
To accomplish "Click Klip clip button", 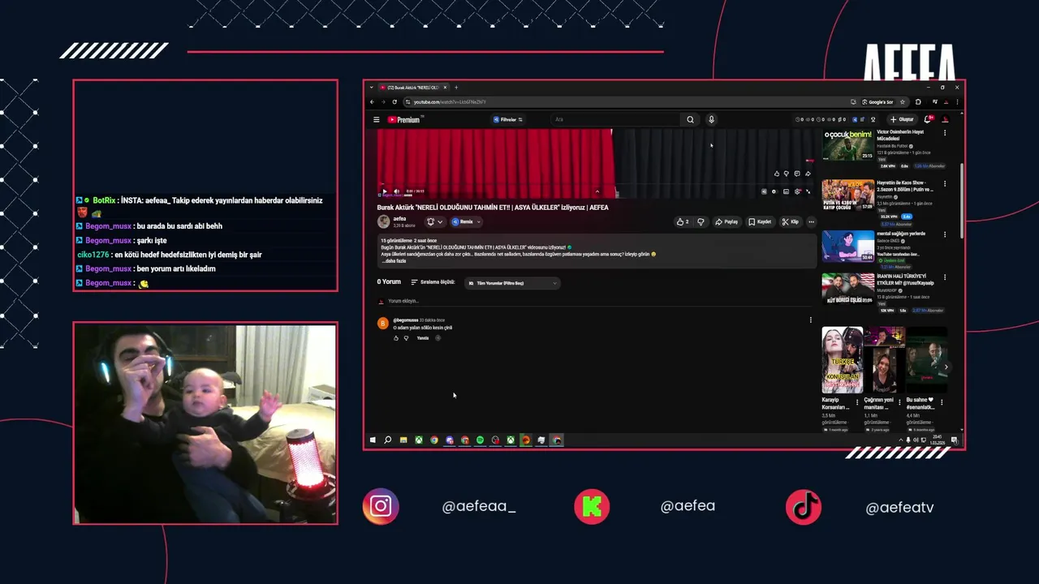I will 790,221.
